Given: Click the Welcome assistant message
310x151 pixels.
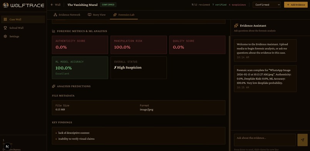Looking at the screenshot, I should click(x=265, y=50).
